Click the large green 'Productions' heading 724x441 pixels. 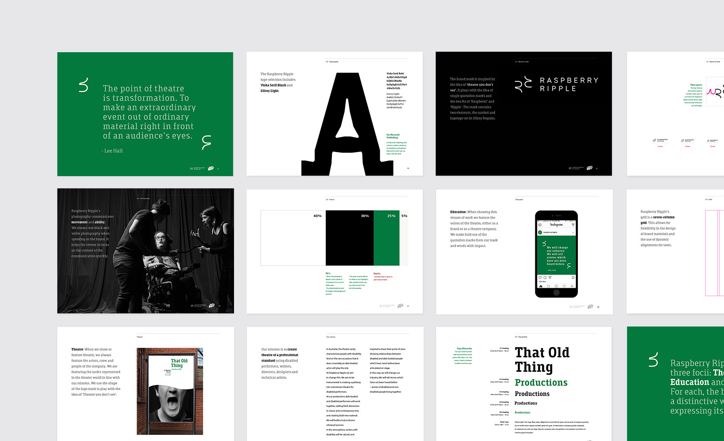[541, 382]
